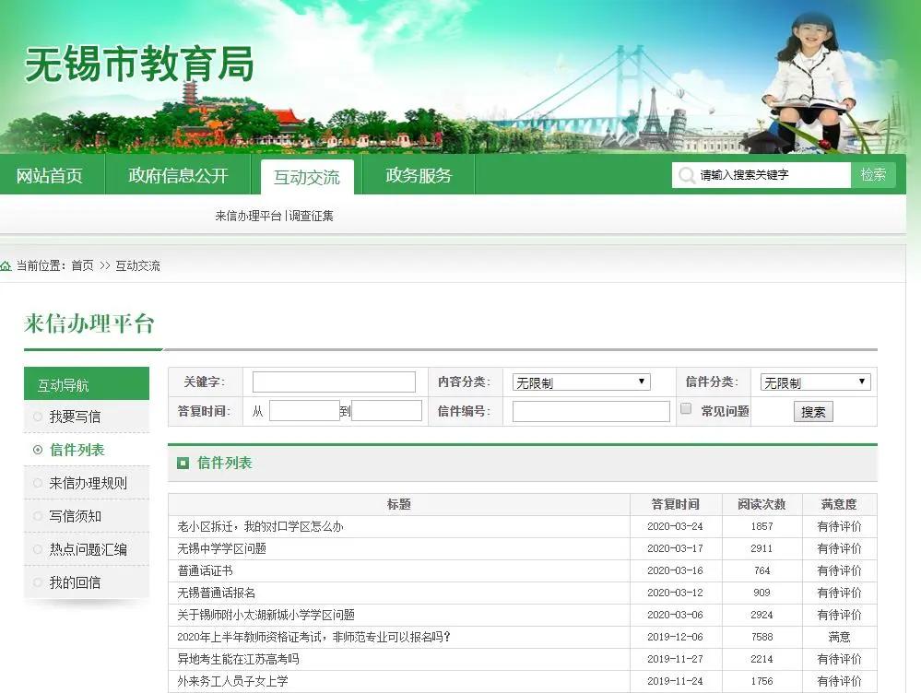Click the 搜索 button
The height and width of the screenshot is (693, 921).
coord(812,411)
